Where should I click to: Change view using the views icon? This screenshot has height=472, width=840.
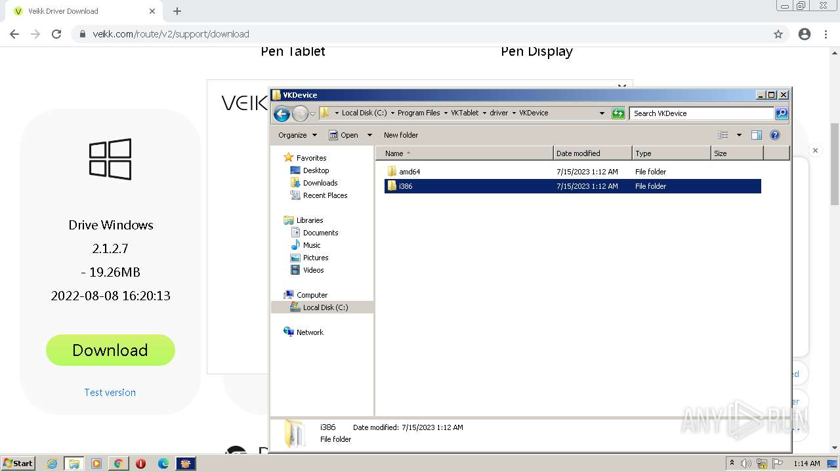click(723, 135)
